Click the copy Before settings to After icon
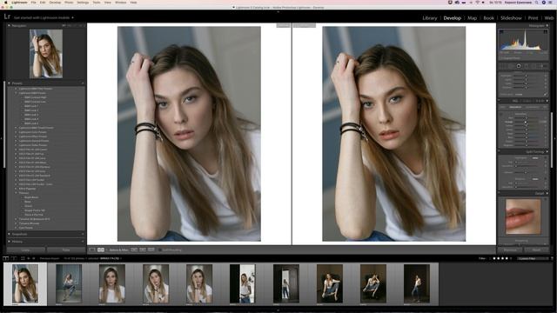Image resolution: width=557 pixels, height=313 pixels. pyautogui.click(x=134, y=250)
